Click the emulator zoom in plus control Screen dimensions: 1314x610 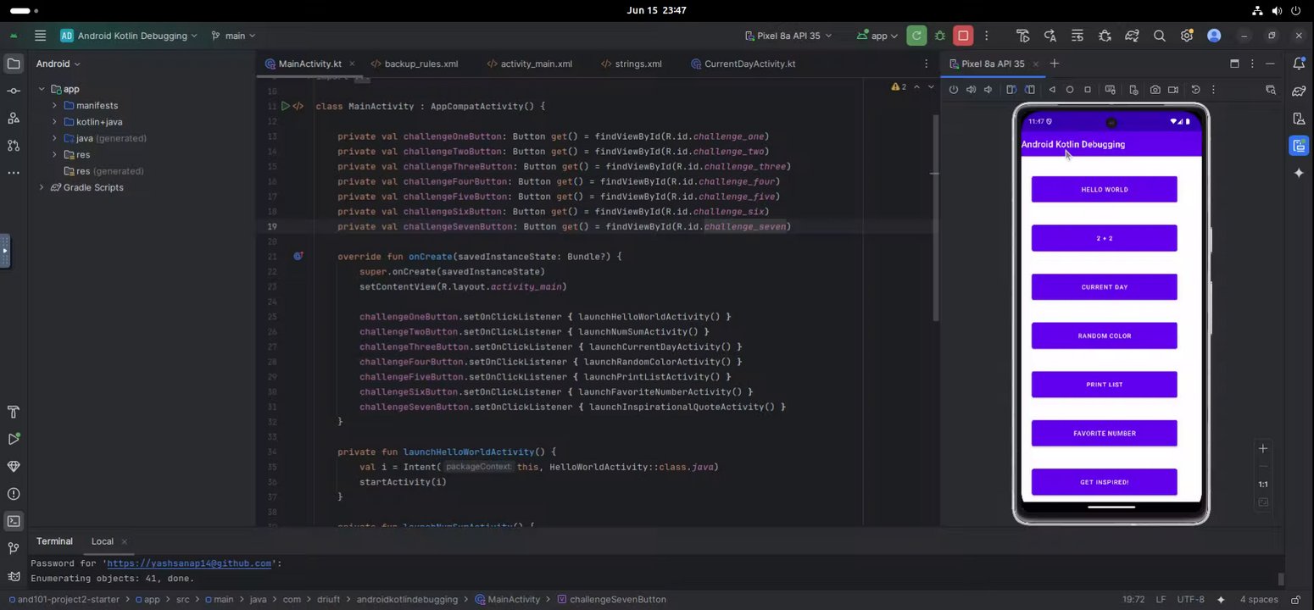pyautogui.click(x=1263, y=449)
